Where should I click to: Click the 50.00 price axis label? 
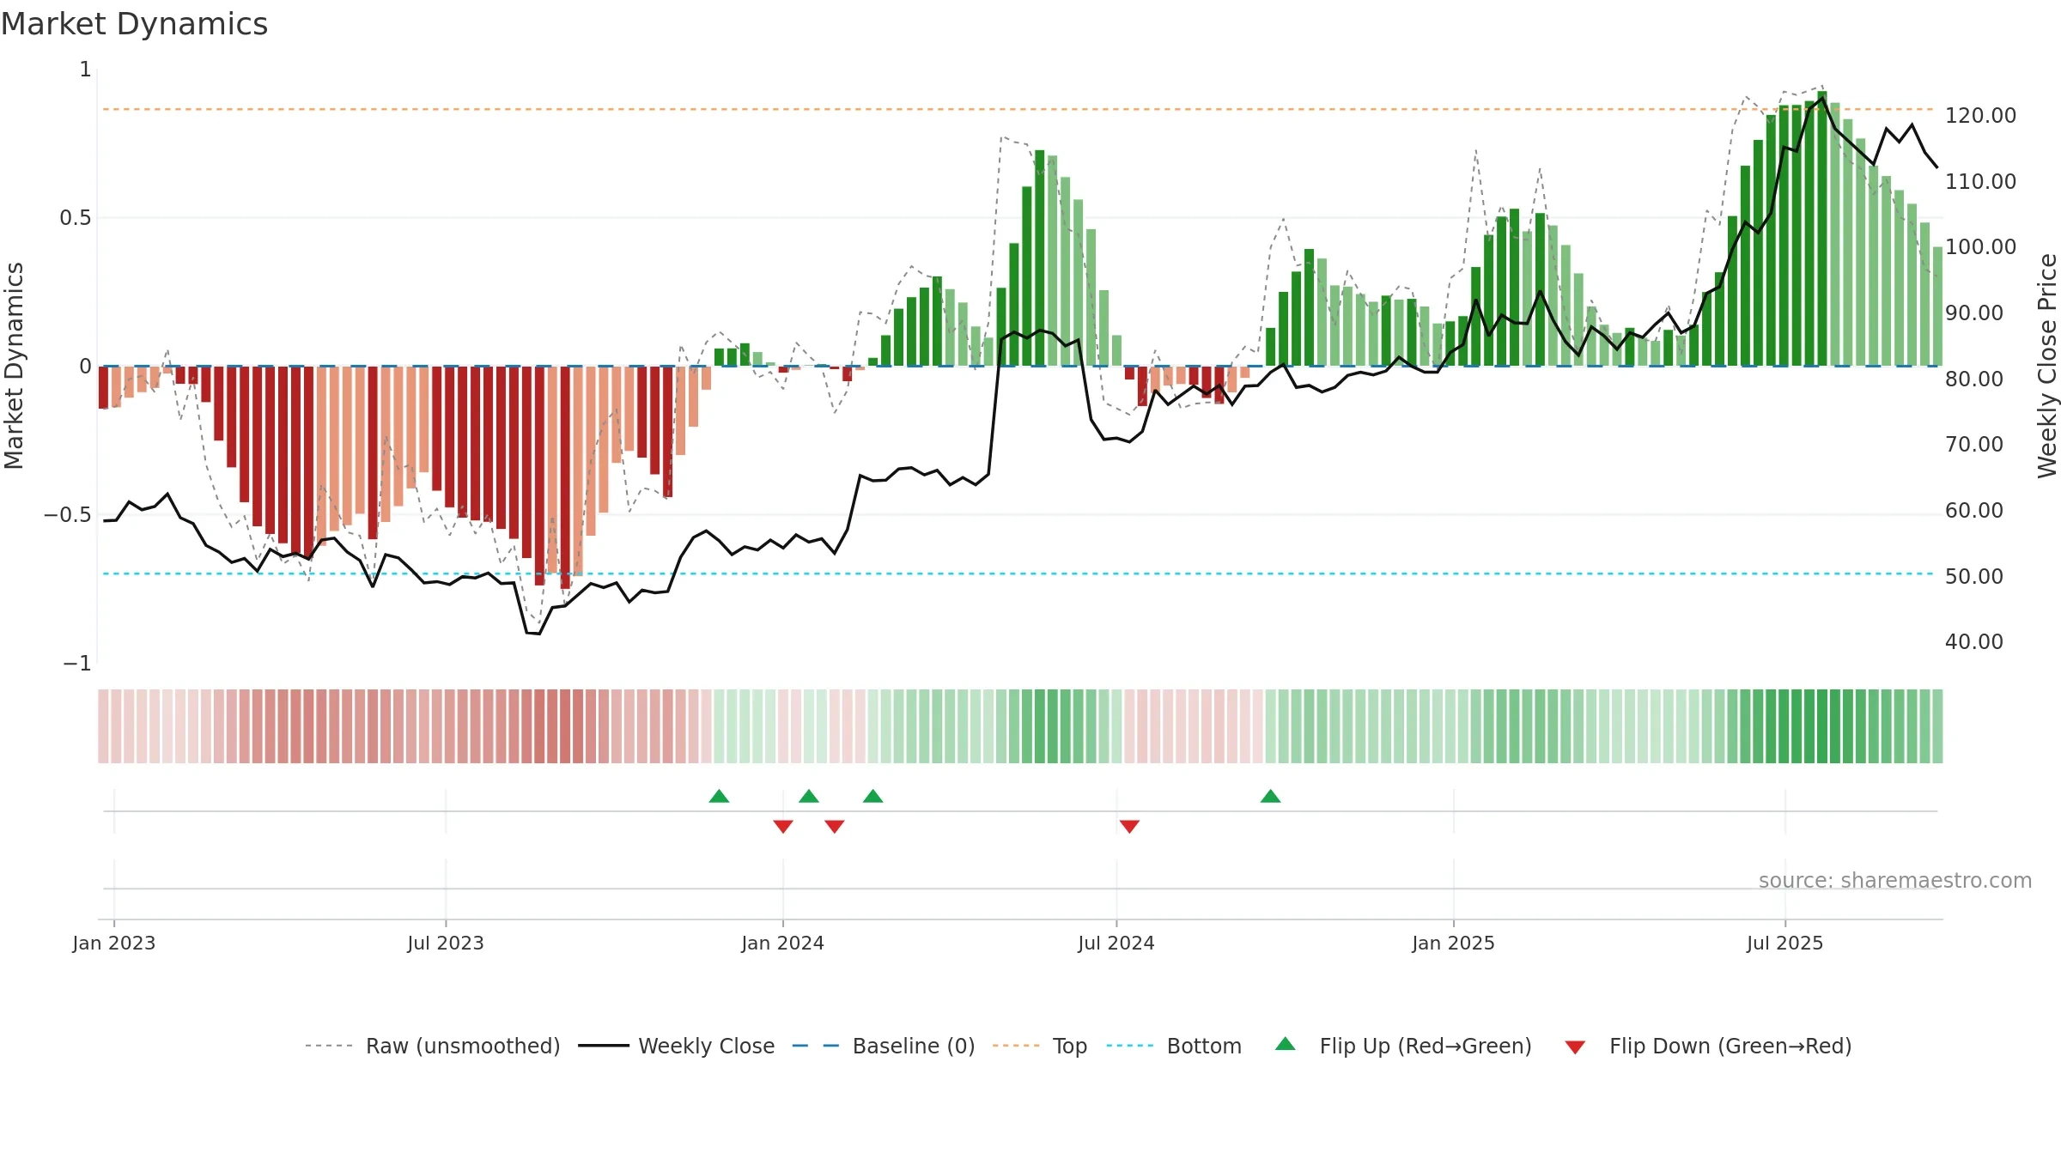tap(1974, 576)
